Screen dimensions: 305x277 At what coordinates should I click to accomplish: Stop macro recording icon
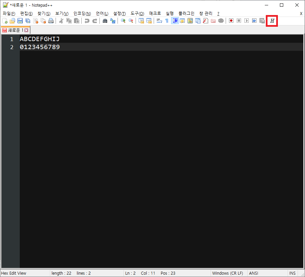[239, 21]
